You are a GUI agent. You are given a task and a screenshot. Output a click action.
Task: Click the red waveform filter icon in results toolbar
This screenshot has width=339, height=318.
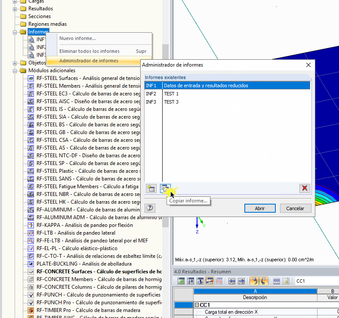pyautogui.click(x=219, y=281)
